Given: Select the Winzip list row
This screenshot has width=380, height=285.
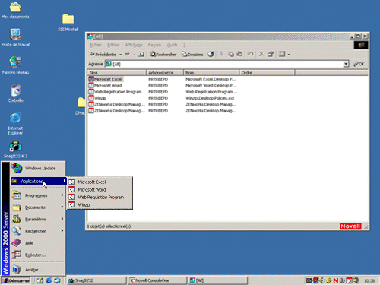Looking at the screenshot, I should pyautogui.click(x=97, y=98).
